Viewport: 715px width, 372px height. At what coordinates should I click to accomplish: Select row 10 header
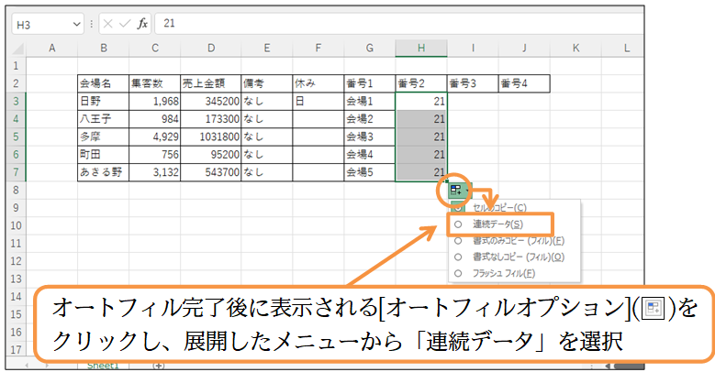16,225
